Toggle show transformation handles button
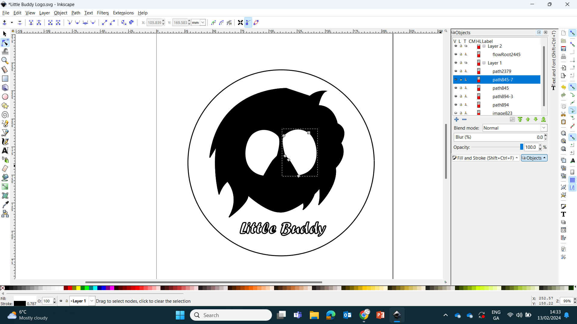Image resolution: width=577 pixels, height=324 pixels. coord(240,22)
